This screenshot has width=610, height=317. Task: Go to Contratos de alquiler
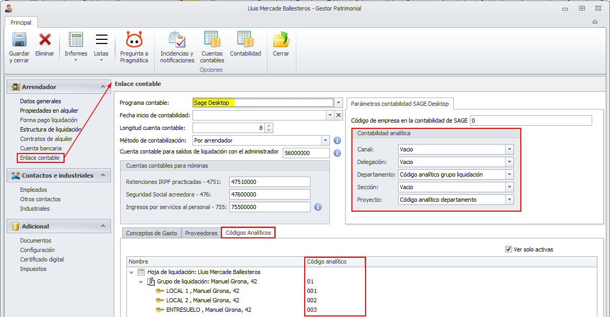(46, 139)
